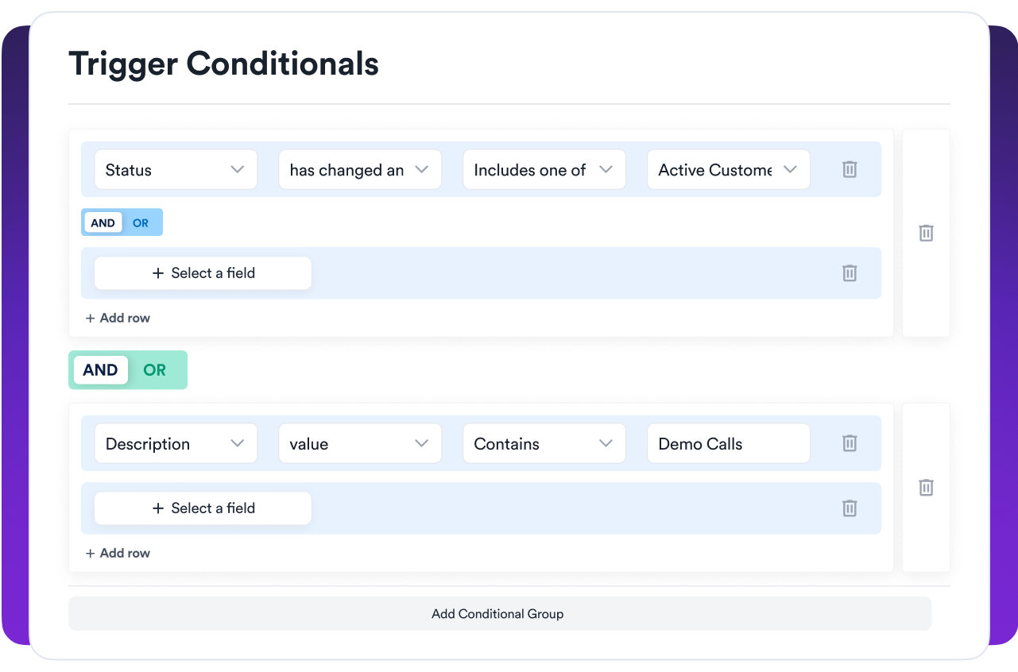Click Add row in the second group
The width and height of the screenshot is (1018, 672).
[118, 554]
